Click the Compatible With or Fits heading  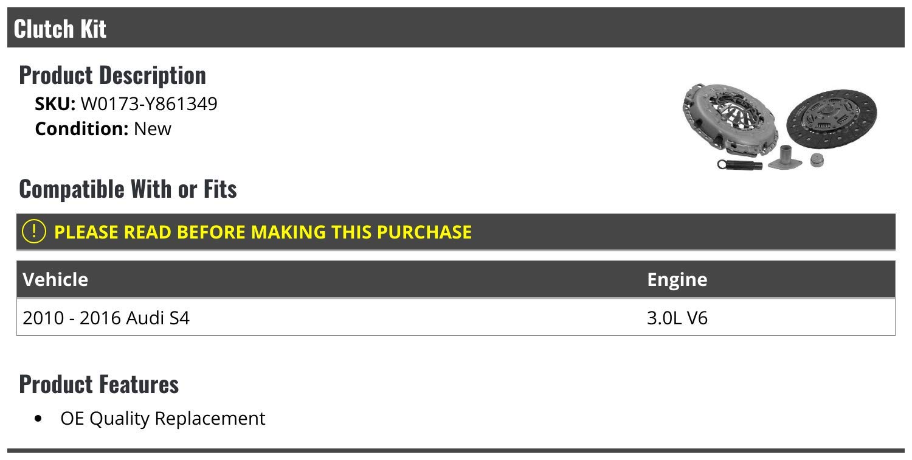(128, 189)
